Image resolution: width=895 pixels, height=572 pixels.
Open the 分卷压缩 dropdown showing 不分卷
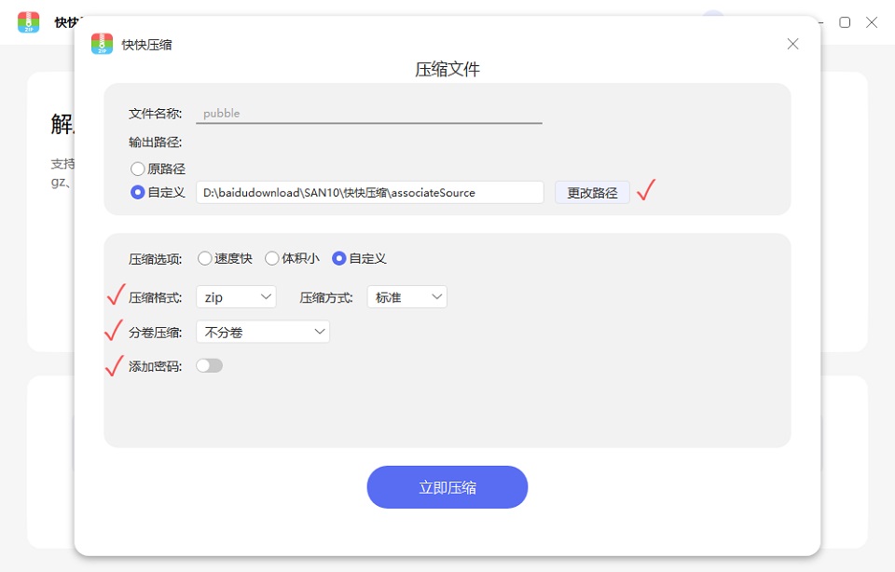coord(262,331)
